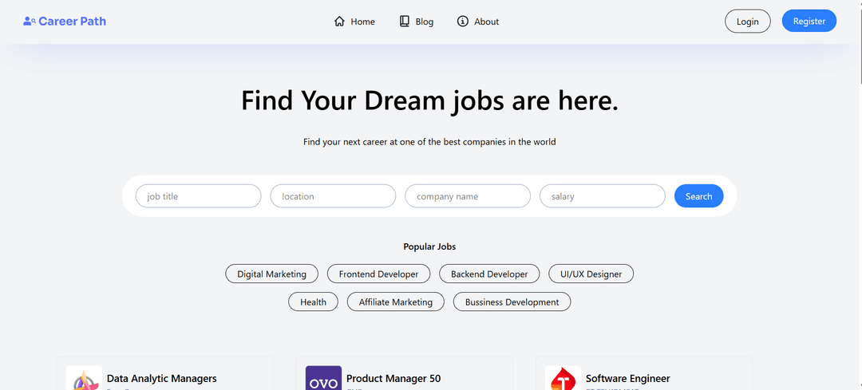Focus the location input field
Screen dimensions: 862x390
coord(333,196)
